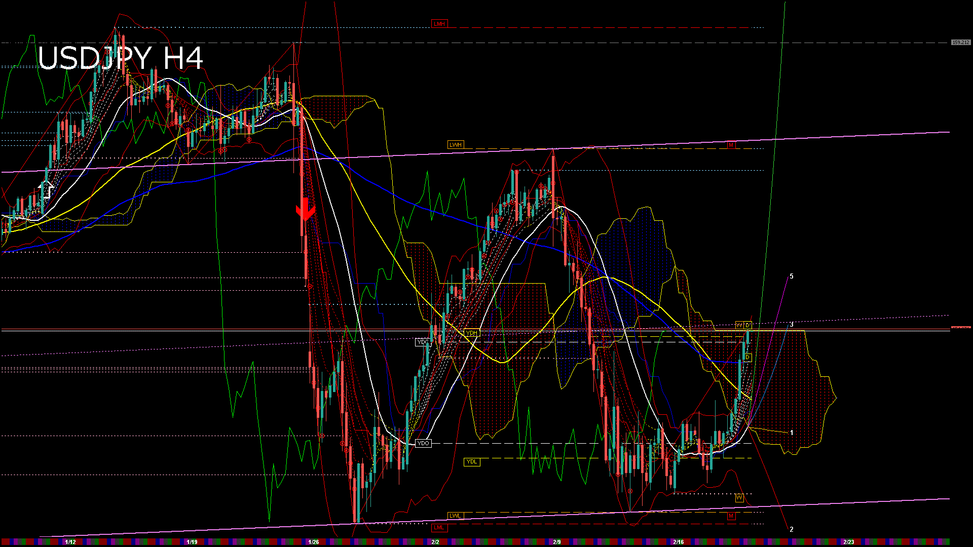Select the LMH level label
973x547 pixels.
tap(439, 24)
